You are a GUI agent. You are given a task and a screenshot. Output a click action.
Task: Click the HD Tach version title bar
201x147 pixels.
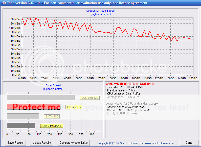101,3
